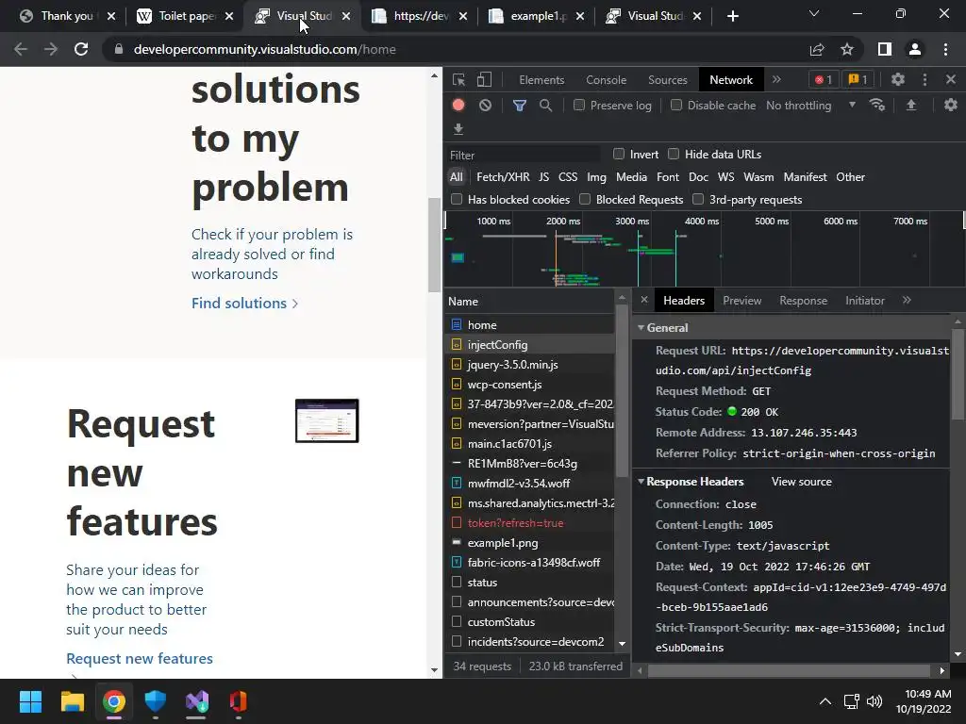Open DevTools settings gear
Screen dimensions: 966x724
[898, 79]
